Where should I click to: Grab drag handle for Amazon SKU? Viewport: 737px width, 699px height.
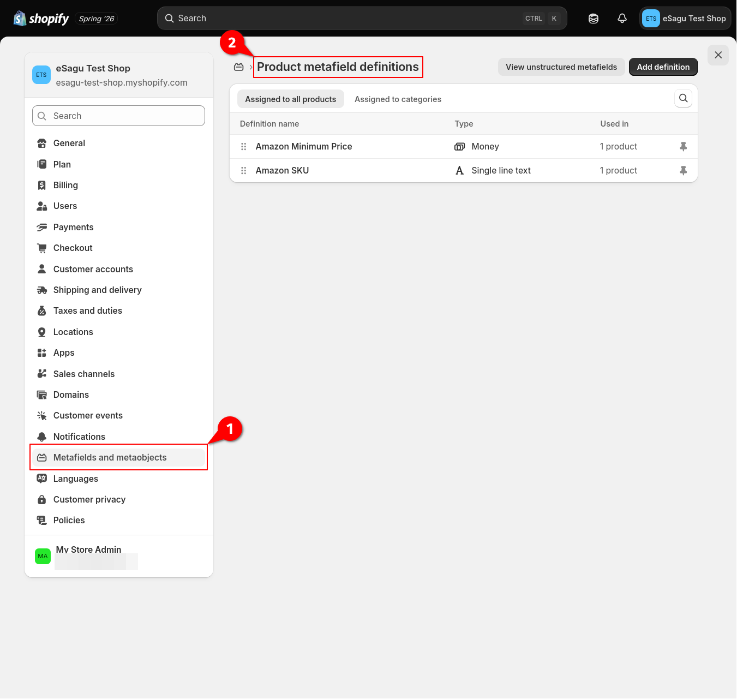244,171
